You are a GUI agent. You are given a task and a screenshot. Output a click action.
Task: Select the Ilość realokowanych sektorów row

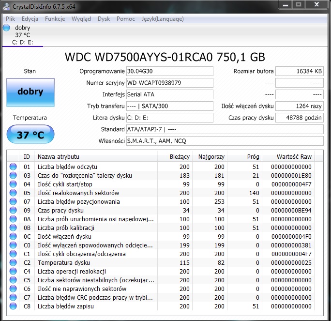[161, 193]
